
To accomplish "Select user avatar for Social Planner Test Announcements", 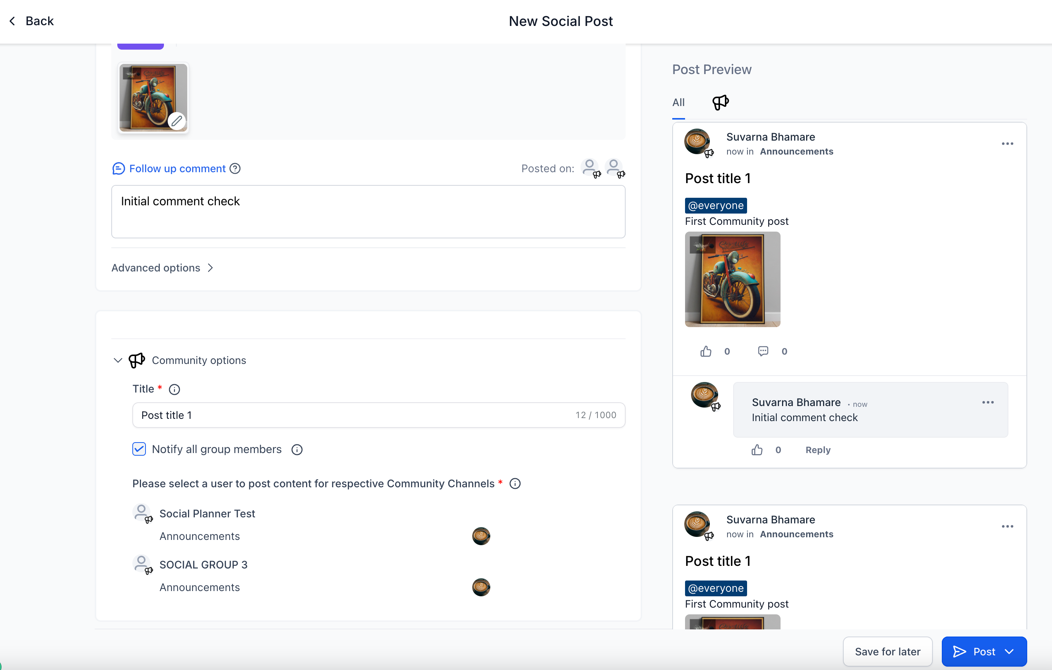I will [481, 536].
